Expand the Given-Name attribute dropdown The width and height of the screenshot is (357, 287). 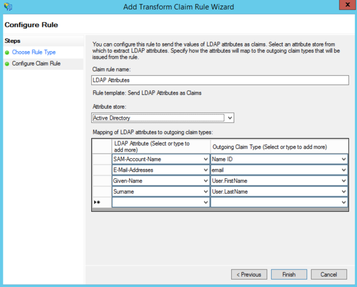pos(205,181)
